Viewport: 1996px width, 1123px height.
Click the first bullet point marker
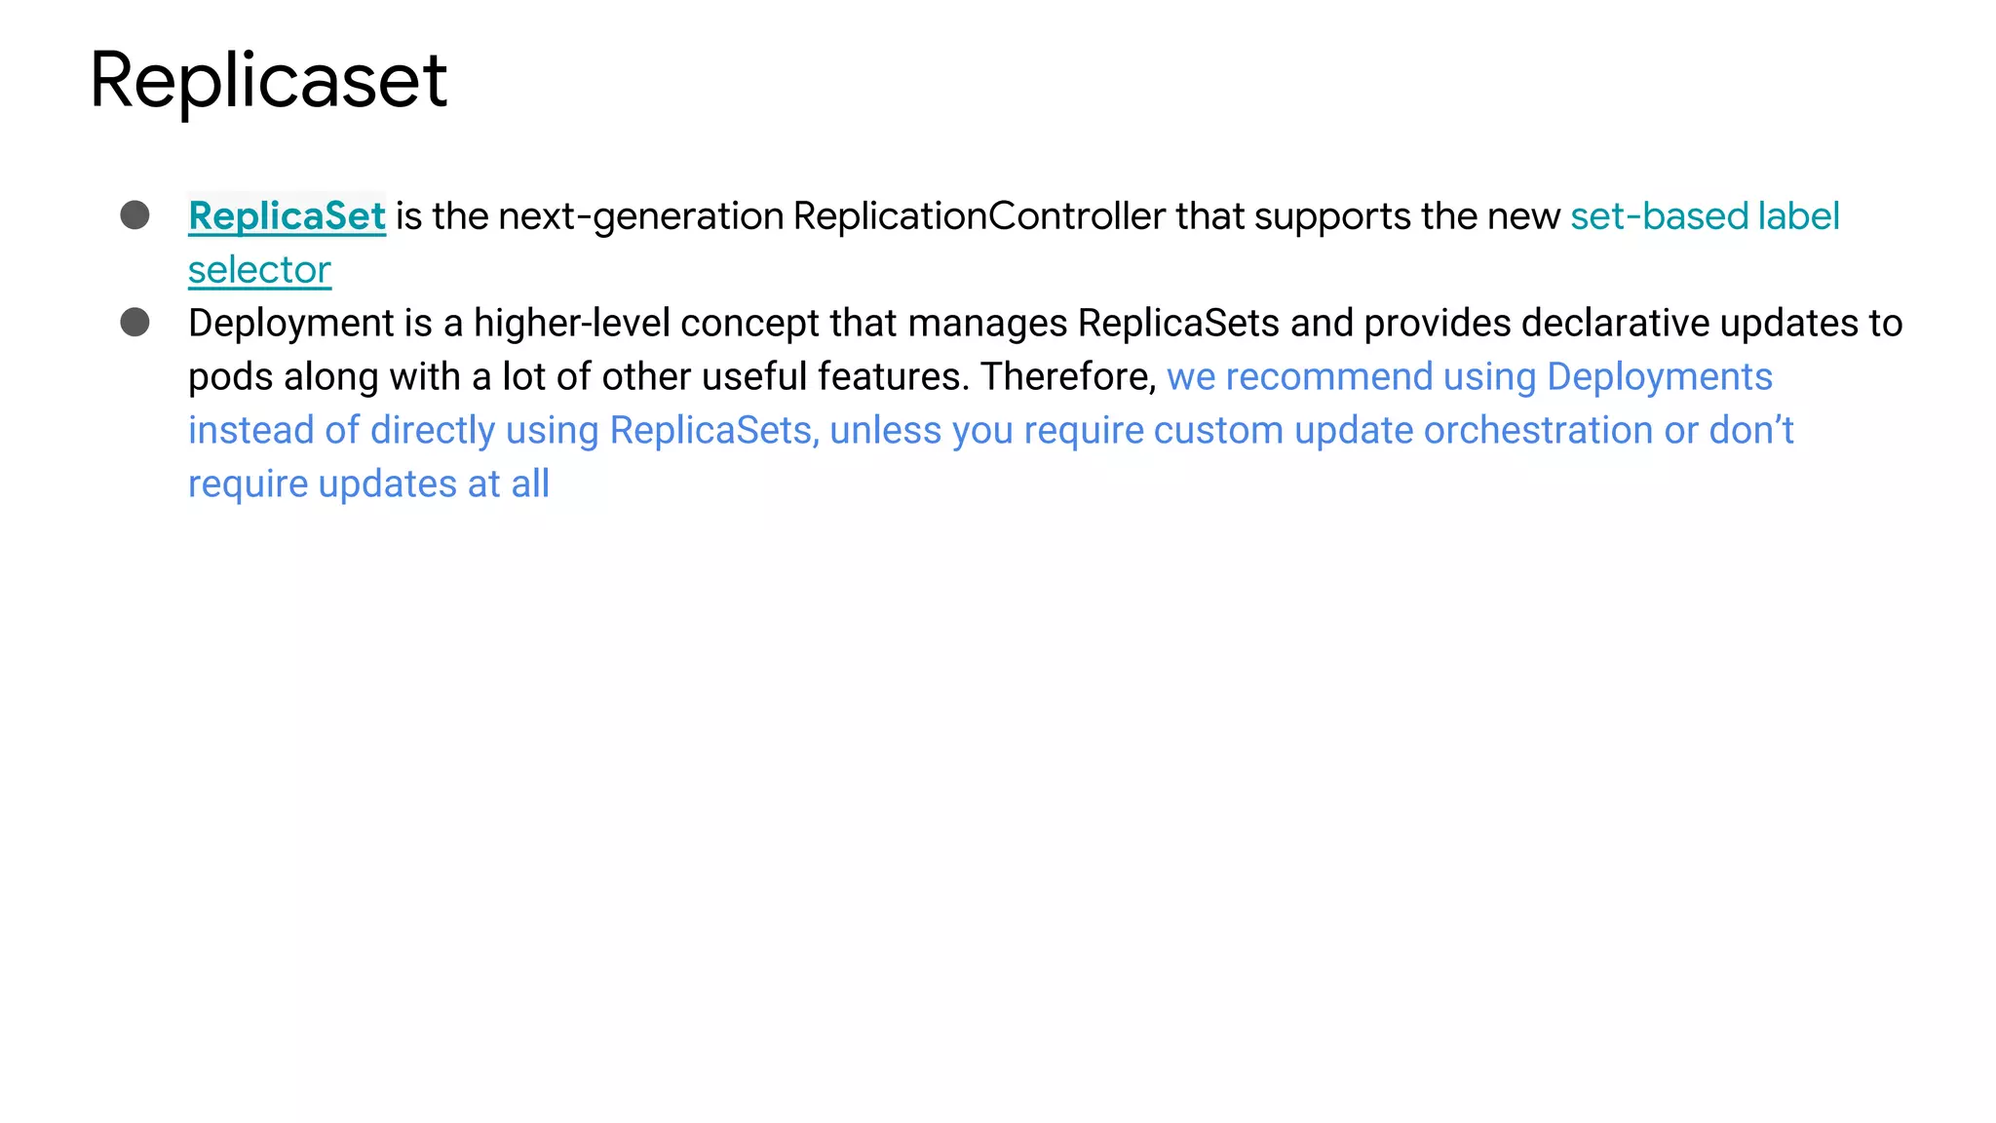[134, 214]
